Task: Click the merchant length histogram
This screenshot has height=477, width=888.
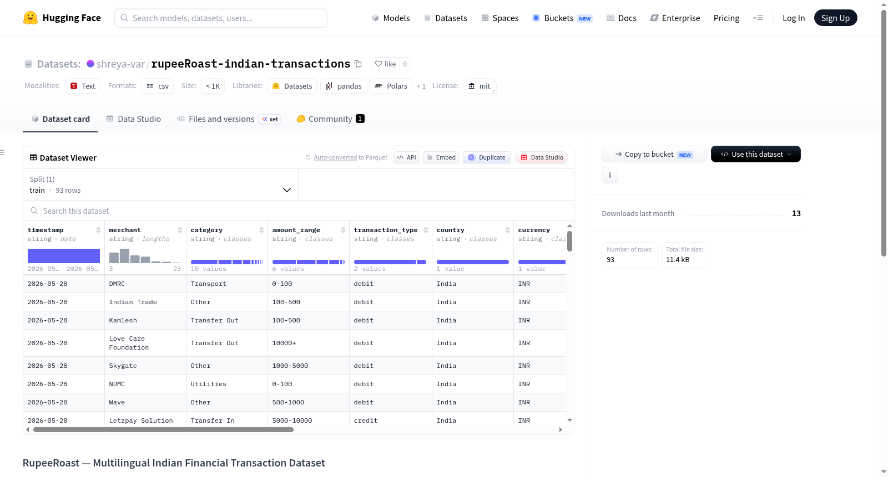Action: (145, 256)
